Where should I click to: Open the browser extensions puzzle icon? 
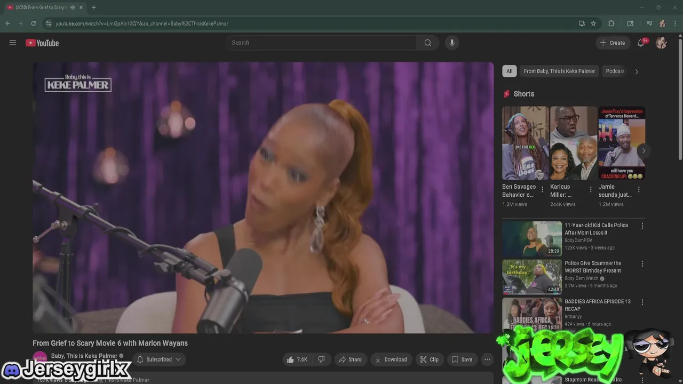click(x=611, y=23)
